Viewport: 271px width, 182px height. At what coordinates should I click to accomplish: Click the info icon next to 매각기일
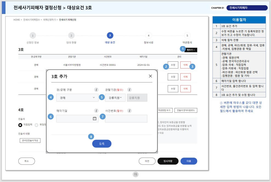point(96,110)
